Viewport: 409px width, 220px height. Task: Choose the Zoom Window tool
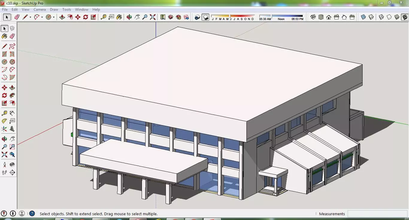point(12,147)
